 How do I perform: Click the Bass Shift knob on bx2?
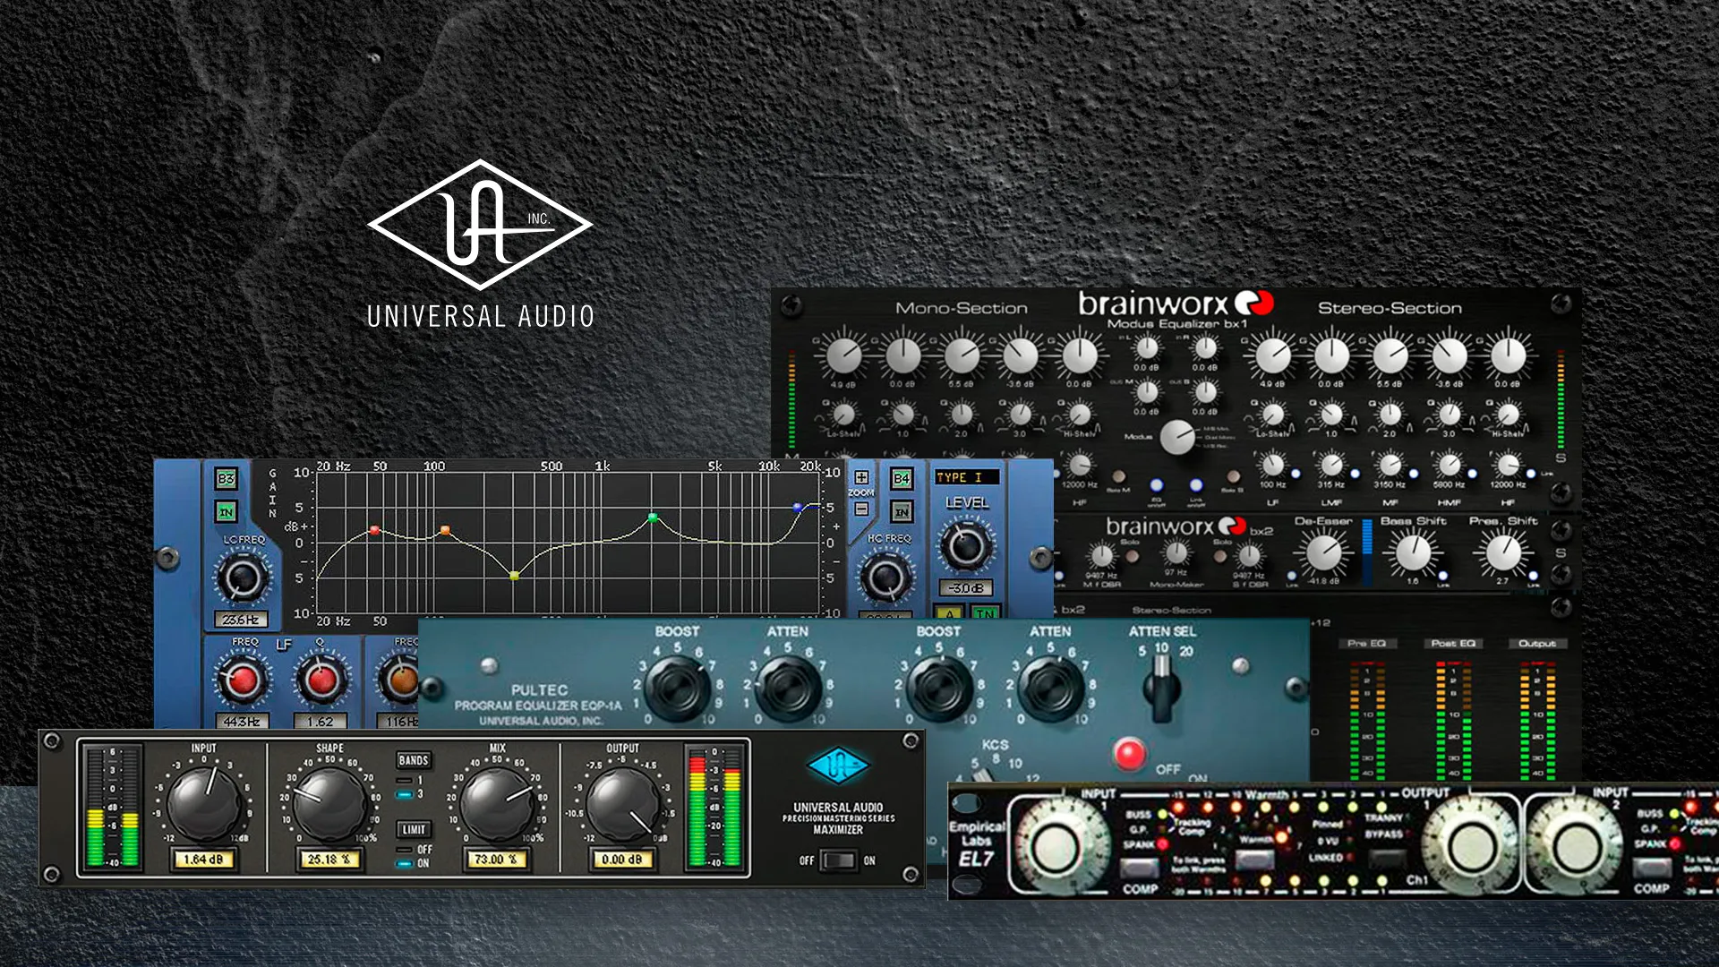(x=1413, y=552)
